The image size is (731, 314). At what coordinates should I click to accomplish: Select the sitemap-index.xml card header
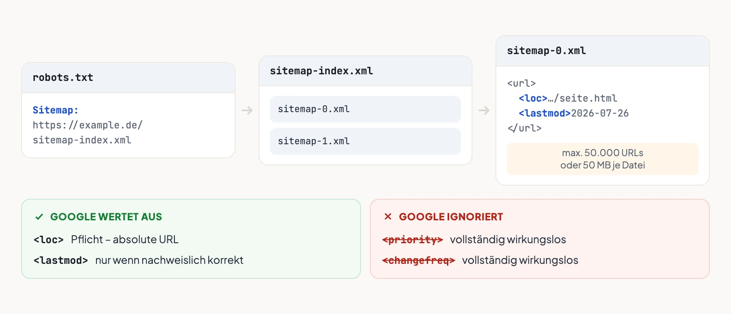365,71
